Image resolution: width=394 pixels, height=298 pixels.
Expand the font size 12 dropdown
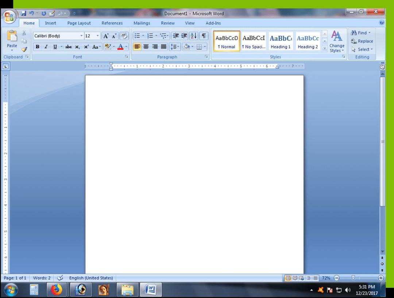[x=98, y=36]
